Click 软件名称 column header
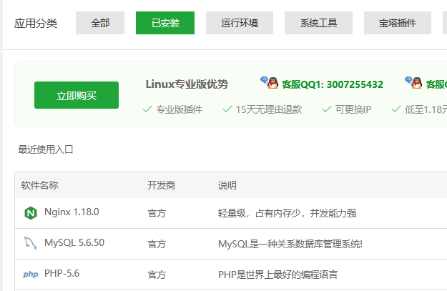Viewport: 447px width, 291px height. [x=39, y=185]
